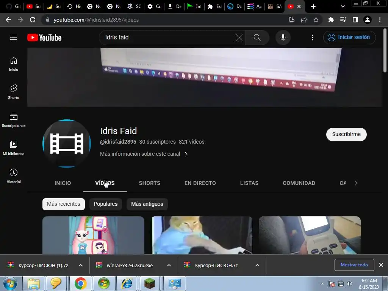Select the Más antiguos filter chip

[x=147, y=204]
